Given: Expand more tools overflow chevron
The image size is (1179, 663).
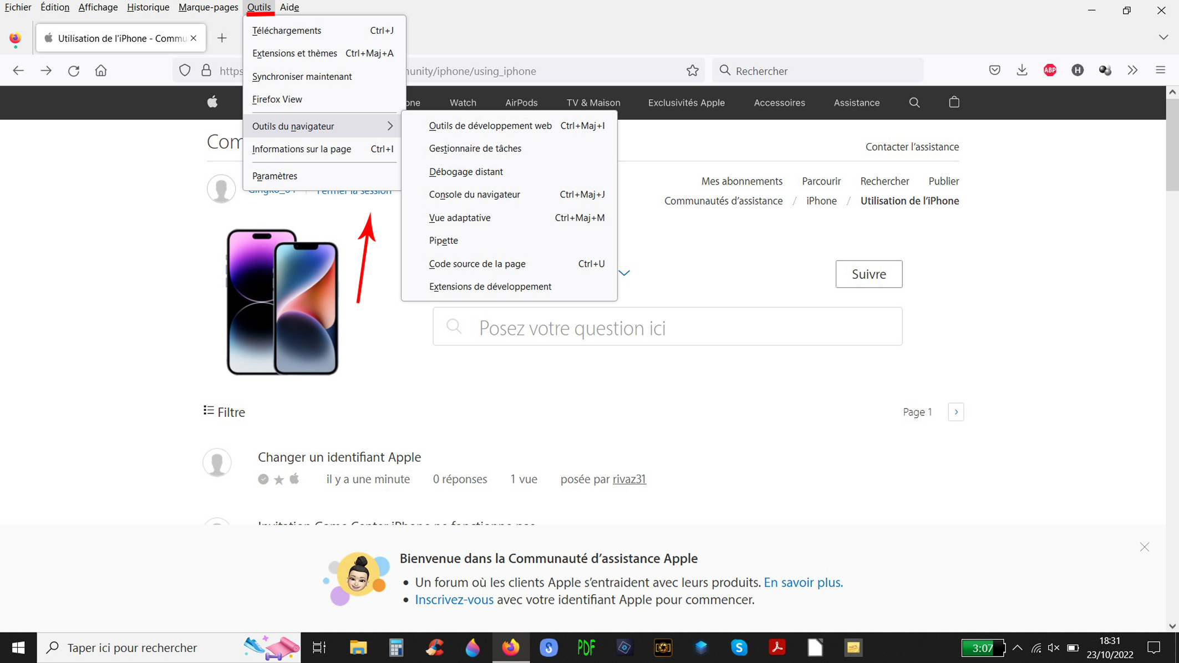Looking at the screenshot, I should 1132,70.
